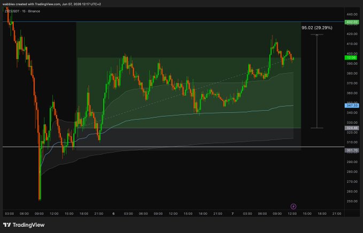Image resolution: width=363 pixels, height=233 pixels.
Task: Click the 310.00 price axis tick
Action: point(352,142)
